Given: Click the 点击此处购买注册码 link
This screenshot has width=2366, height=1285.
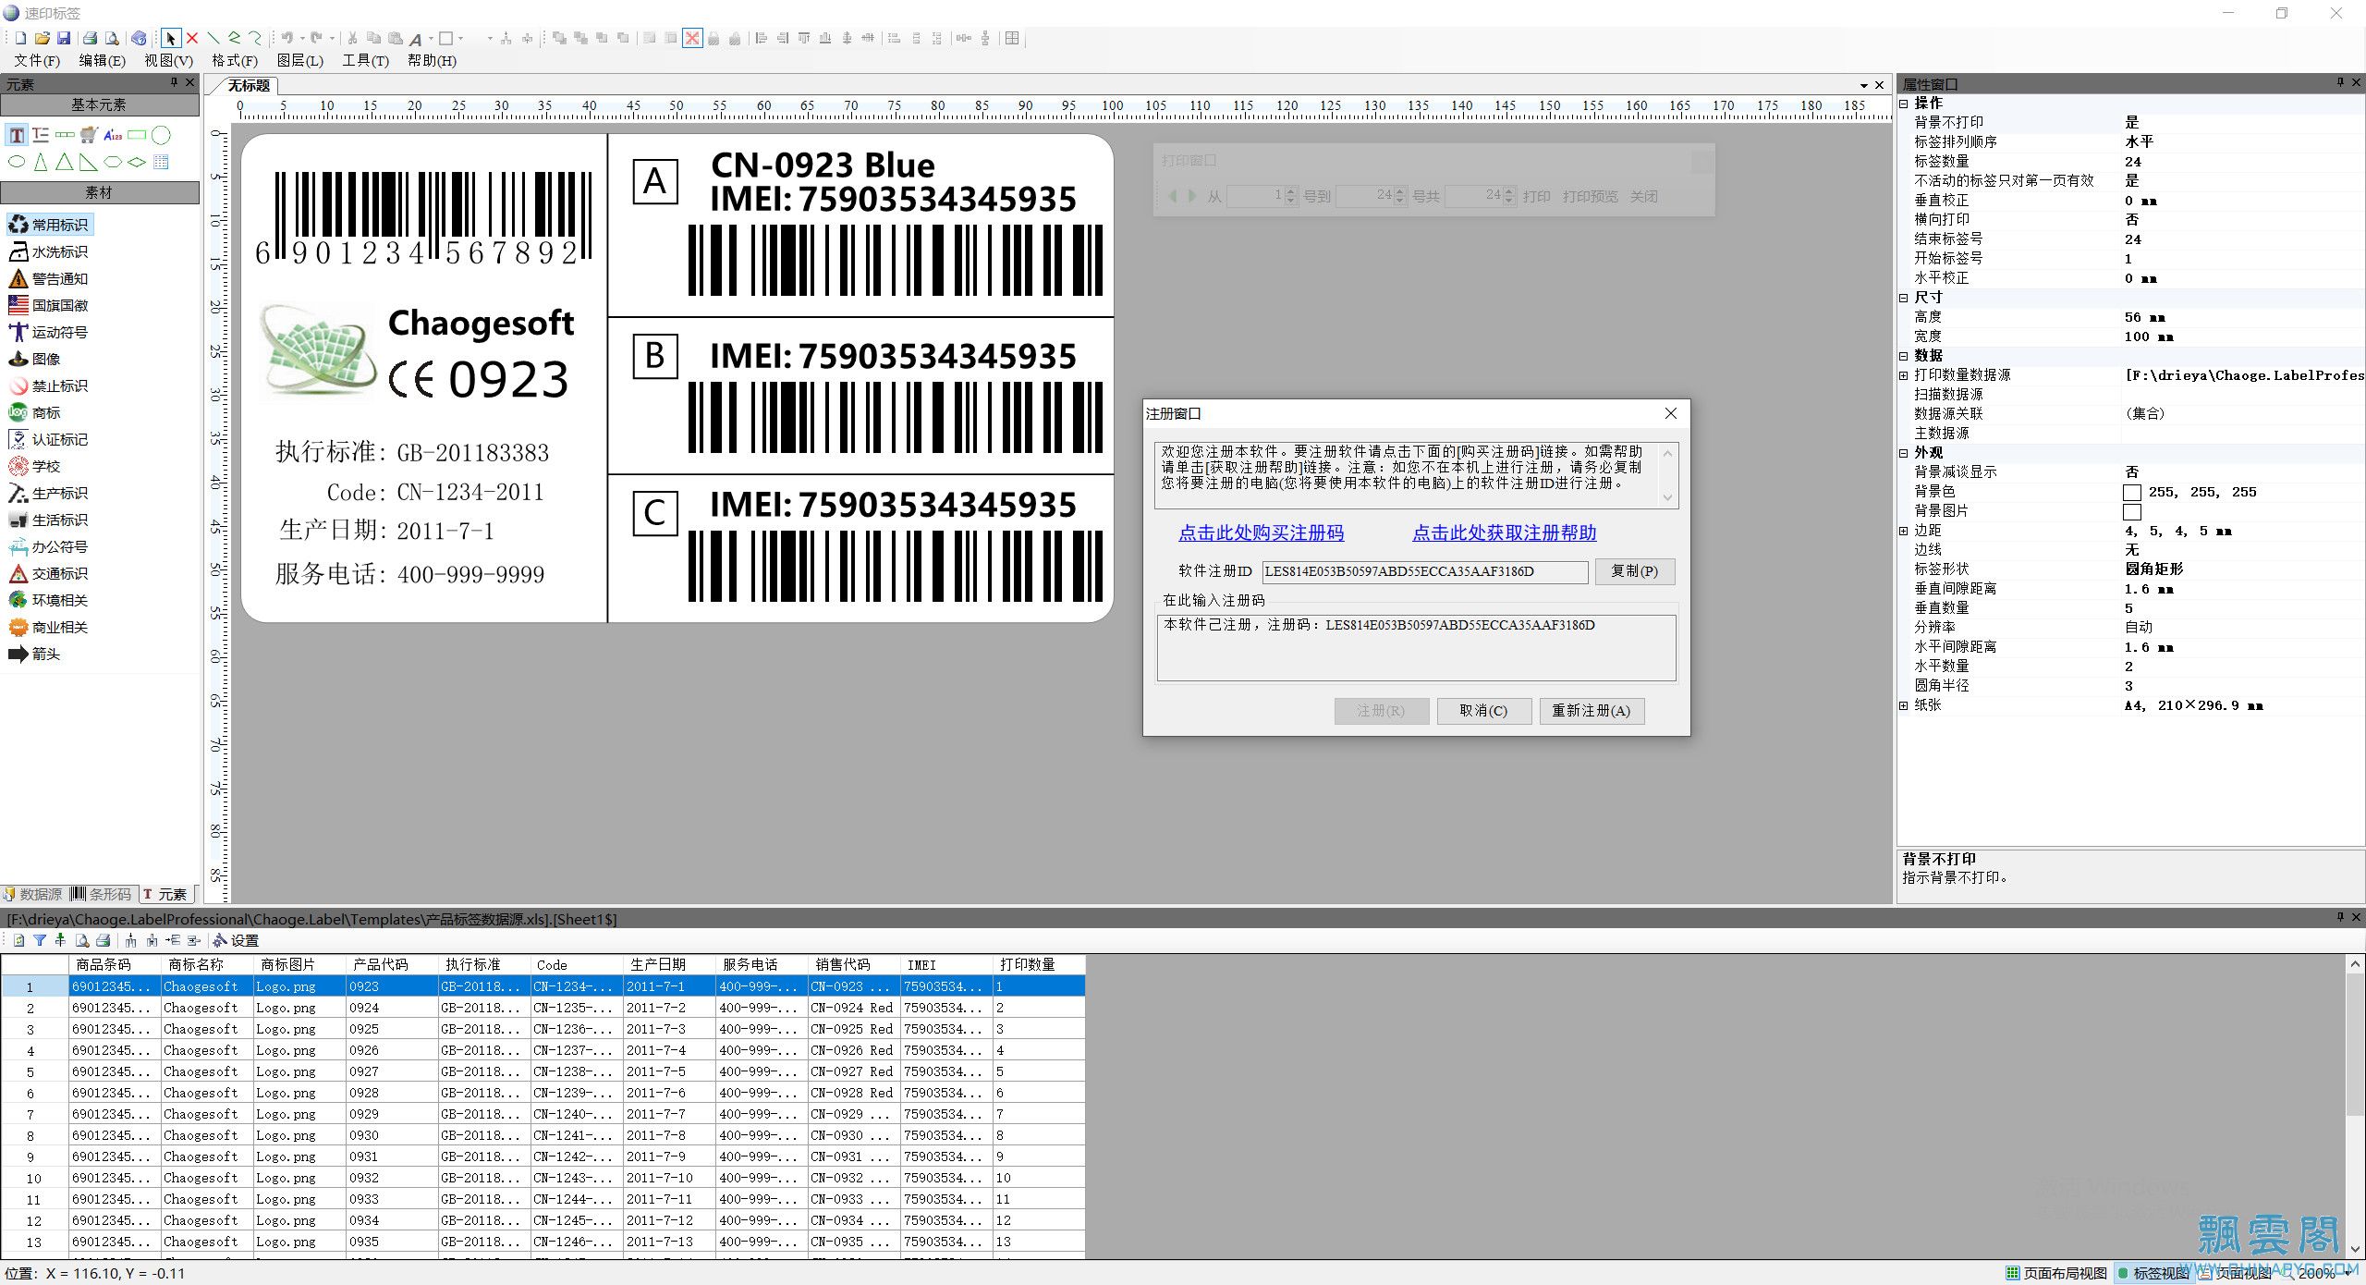Looking at the screenshot, I should 1262,533.
